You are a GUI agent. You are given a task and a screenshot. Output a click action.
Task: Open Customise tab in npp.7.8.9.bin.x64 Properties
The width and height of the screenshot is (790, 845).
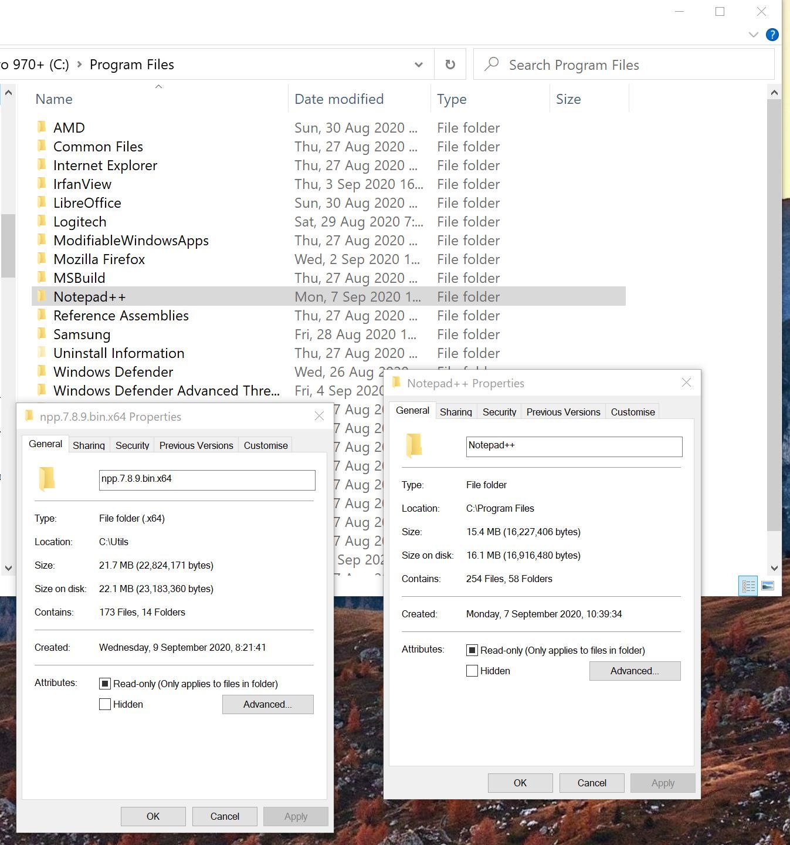[266, 445]
